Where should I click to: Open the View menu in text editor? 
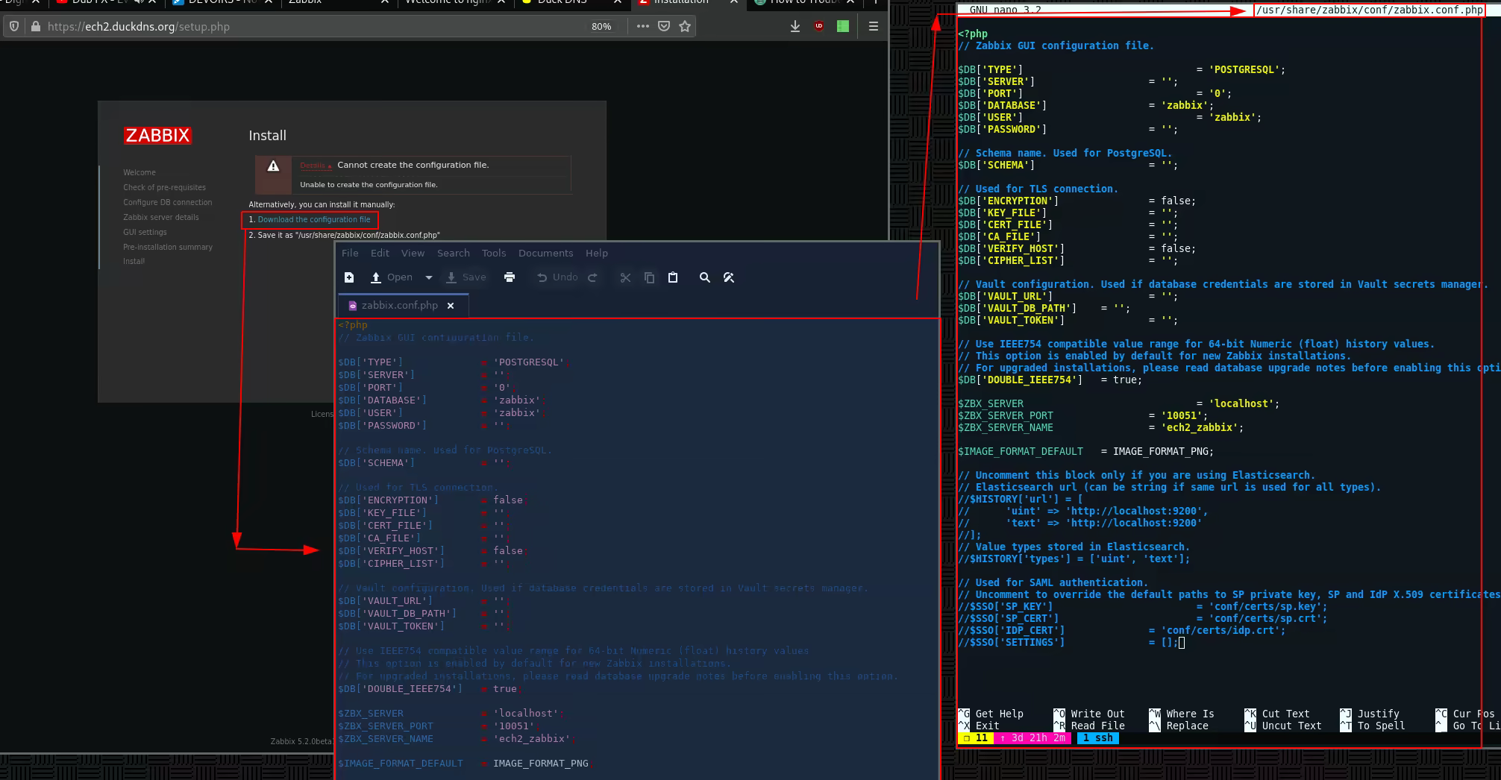tap(413, 254)
